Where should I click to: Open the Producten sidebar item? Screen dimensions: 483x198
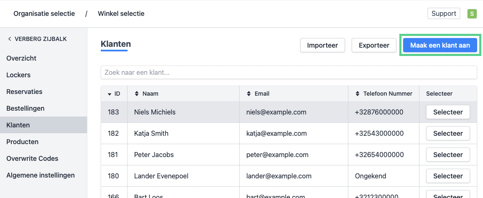(22, 142)
